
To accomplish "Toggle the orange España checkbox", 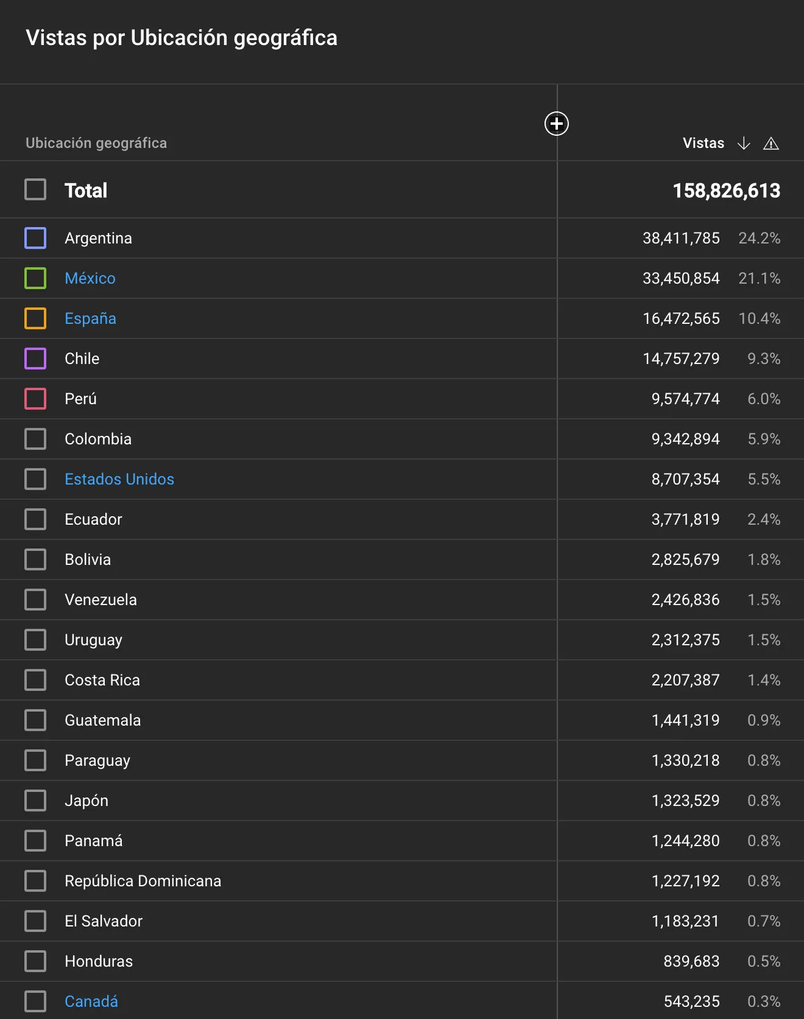I will click(35, 318).
